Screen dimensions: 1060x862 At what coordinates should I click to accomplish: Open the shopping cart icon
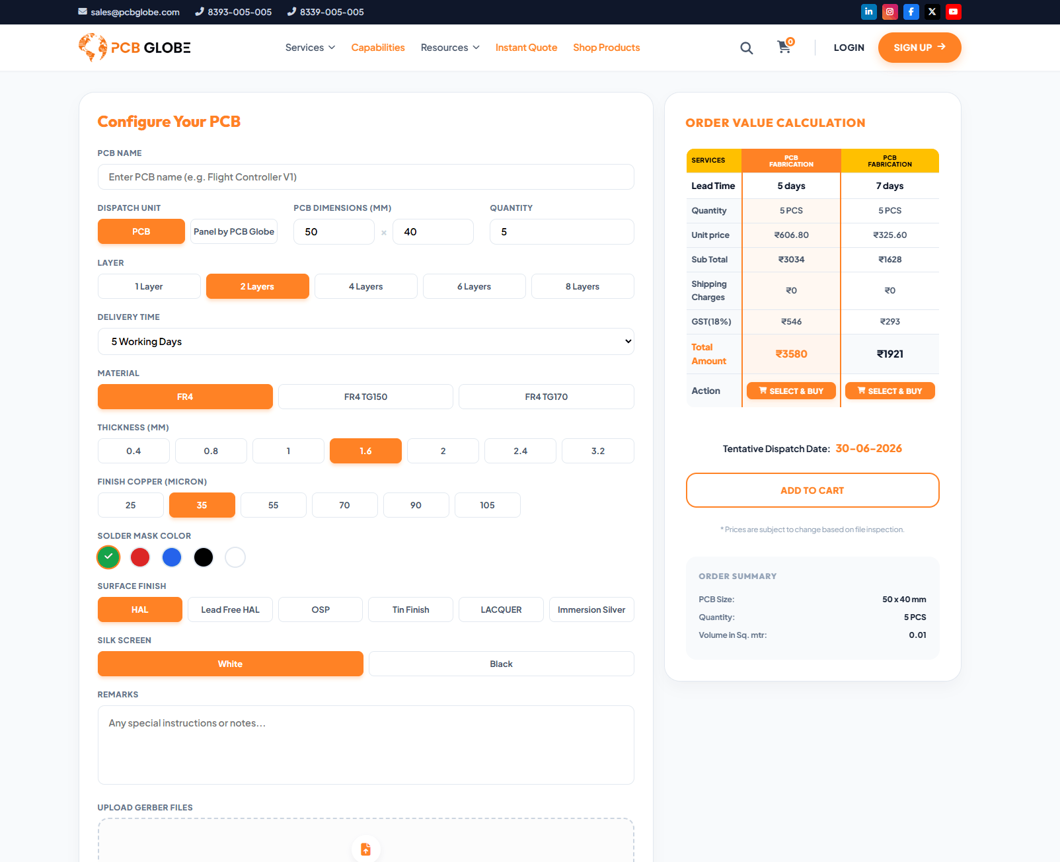point(784,47)
